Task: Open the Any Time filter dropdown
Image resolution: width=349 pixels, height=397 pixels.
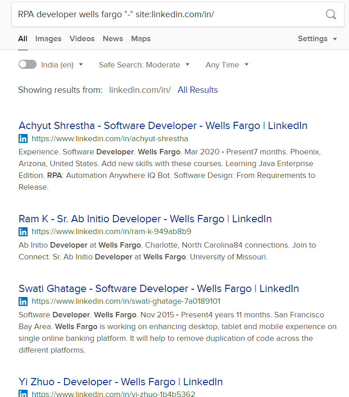Action: pos(227,65)
